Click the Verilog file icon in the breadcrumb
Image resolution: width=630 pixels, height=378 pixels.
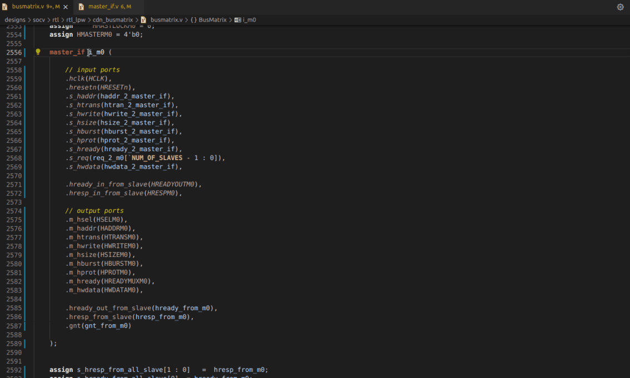143,19
